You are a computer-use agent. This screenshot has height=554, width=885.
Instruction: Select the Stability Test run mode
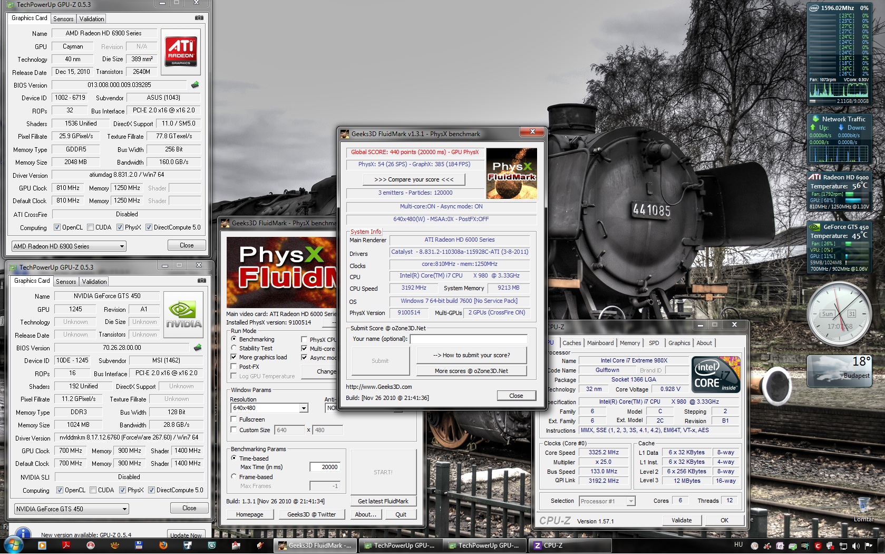click(x=234, y=348)
